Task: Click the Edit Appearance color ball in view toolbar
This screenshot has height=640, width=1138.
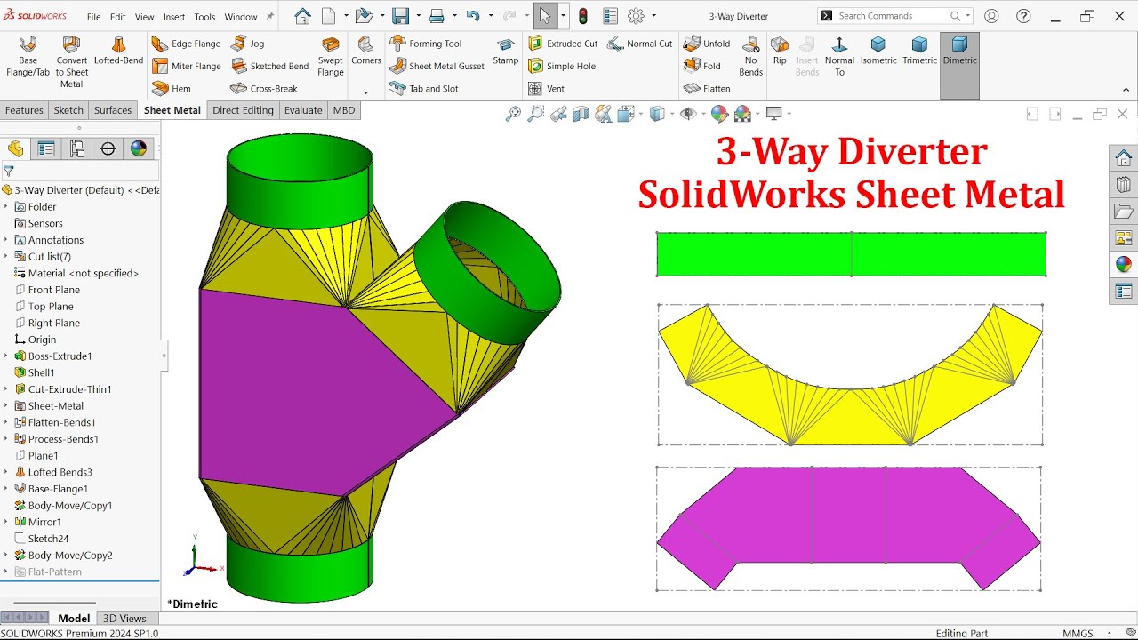Action: tap(719, 114)
